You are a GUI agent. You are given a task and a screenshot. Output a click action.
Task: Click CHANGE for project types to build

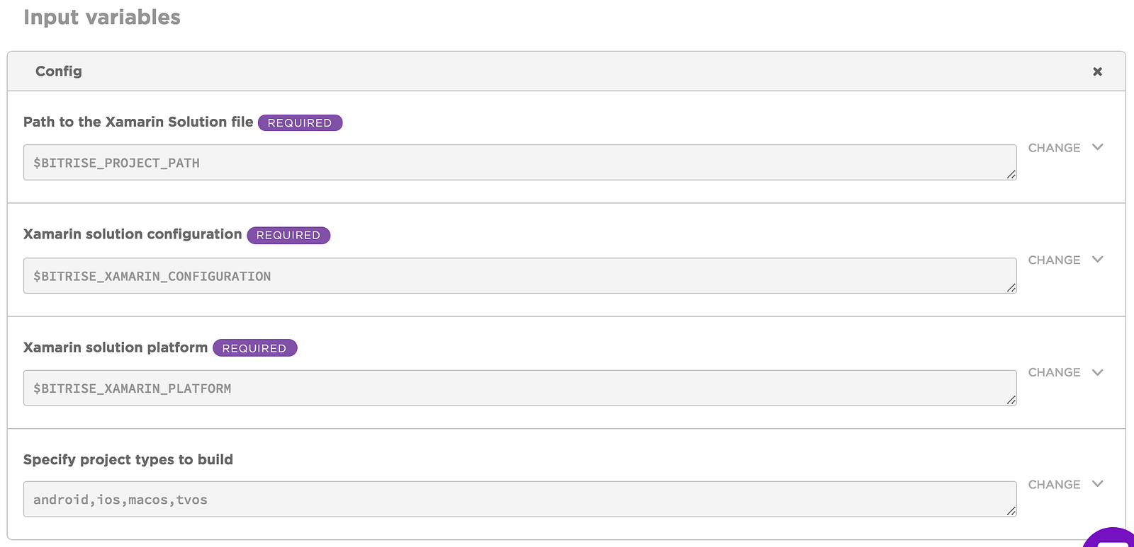(1054, 485)
